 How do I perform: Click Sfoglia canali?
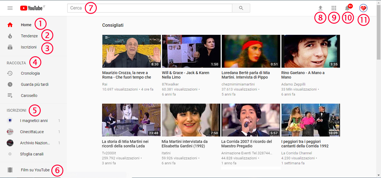[32, 154]
